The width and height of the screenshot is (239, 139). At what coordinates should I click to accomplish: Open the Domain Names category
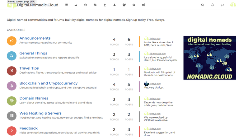(34, 98)
